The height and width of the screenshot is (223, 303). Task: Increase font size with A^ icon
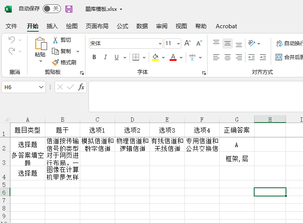[187, 43]
